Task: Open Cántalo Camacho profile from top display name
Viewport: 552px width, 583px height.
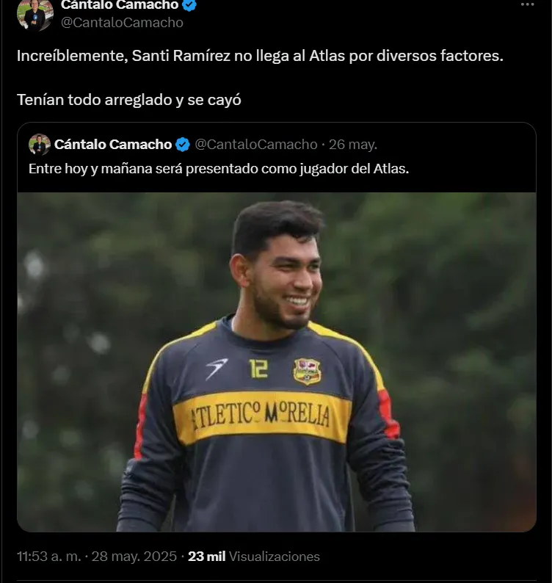Action: tap(119, 5)
